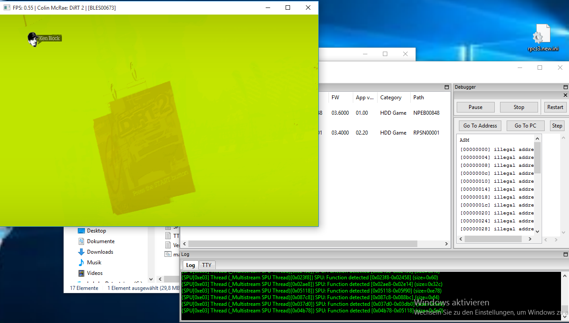
Task: Select ASM line [00000004]
Action: (497, 158)
